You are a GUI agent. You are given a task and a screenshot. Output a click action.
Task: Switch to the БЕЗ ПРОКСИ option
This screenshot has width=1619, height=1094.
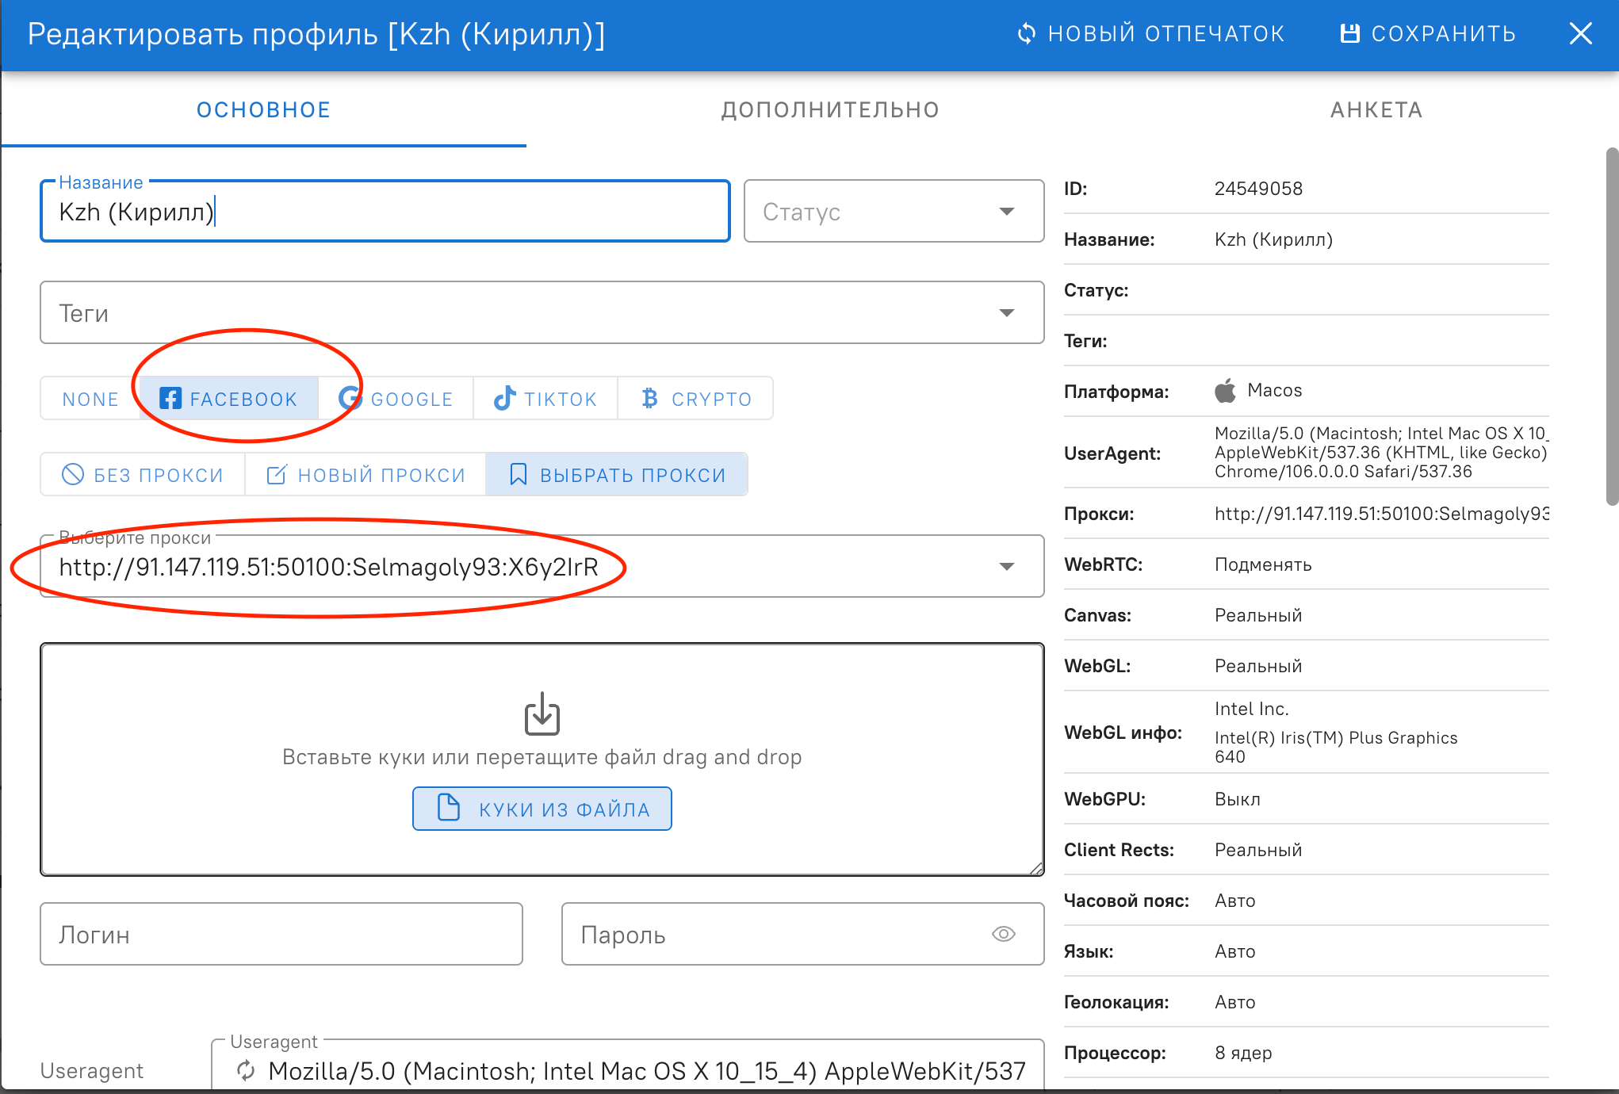[144, 475]
